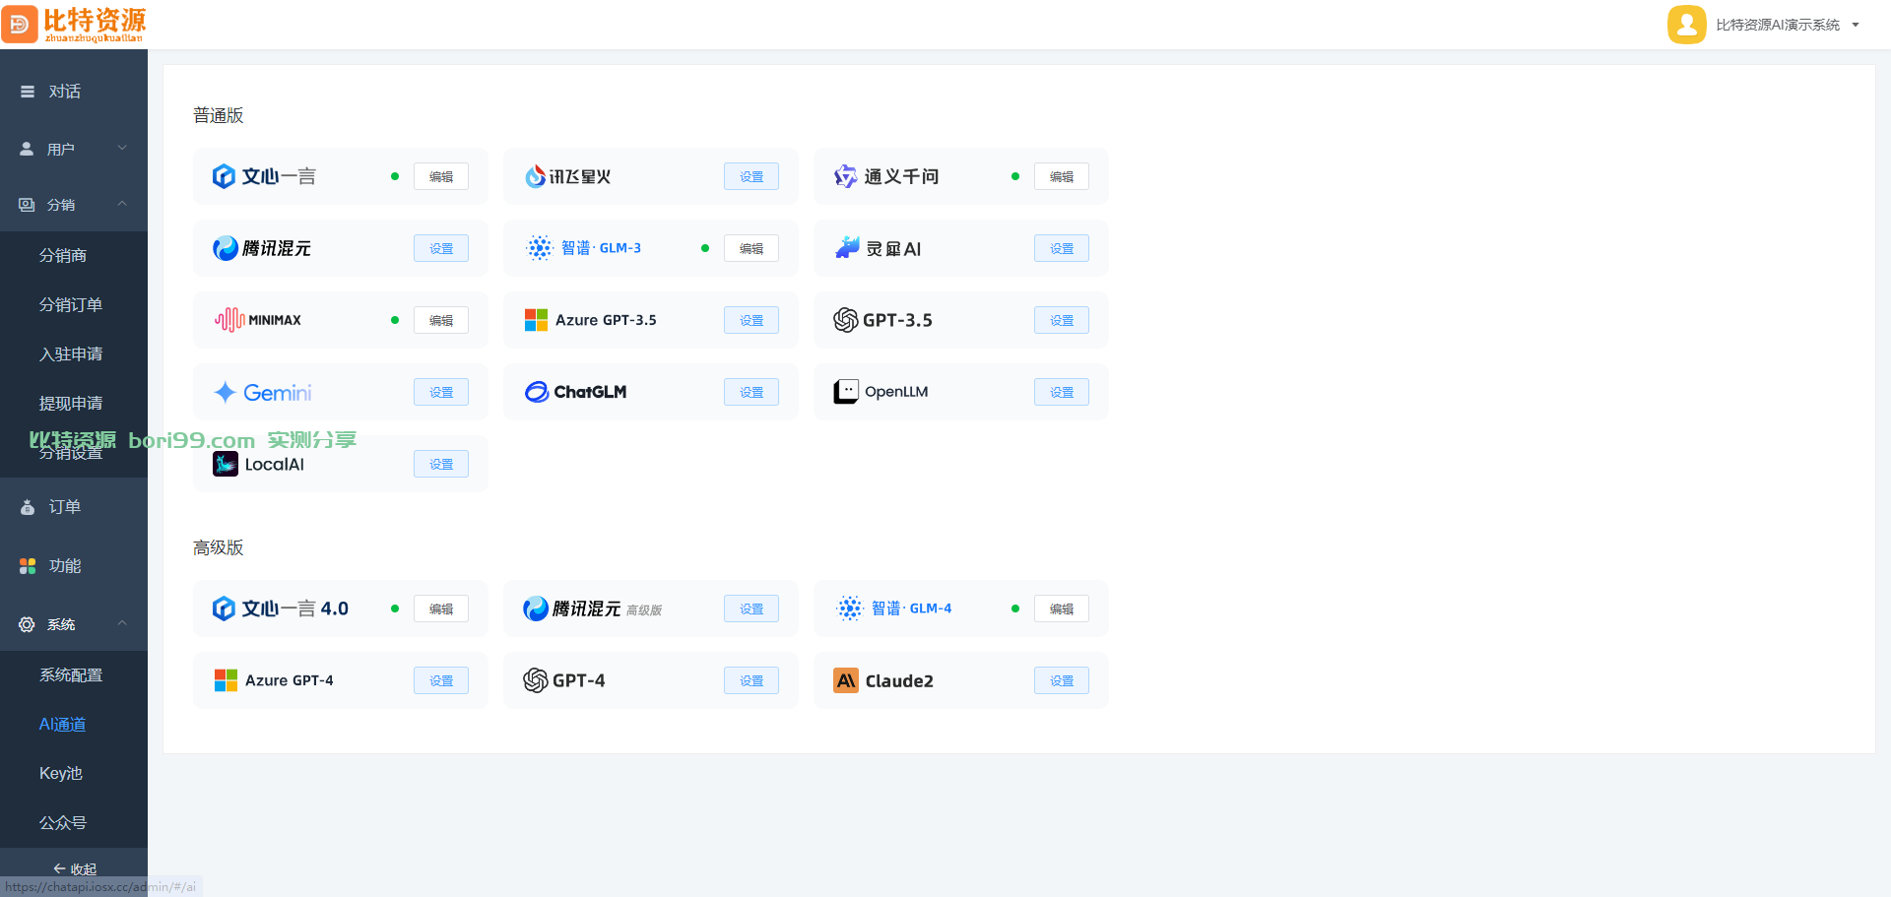The width and height of the screenshot is (1891, 897).
Task: Click the Azure GPT-4 Microsoft logo
Action: [x=226, y=680]
